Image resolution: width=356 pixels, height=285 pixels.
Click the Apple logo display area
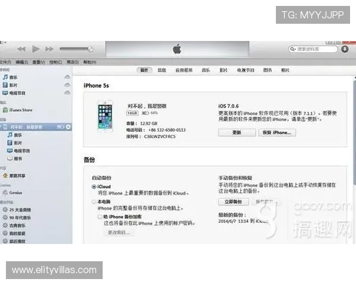point(177,49)
